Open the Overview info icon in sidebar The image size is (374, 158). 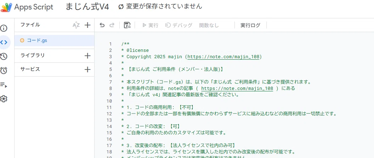click(x=4, y=29)
